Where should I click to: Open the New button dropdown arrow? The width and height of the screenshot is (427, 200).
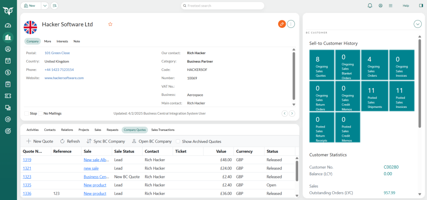coord(45,5)
